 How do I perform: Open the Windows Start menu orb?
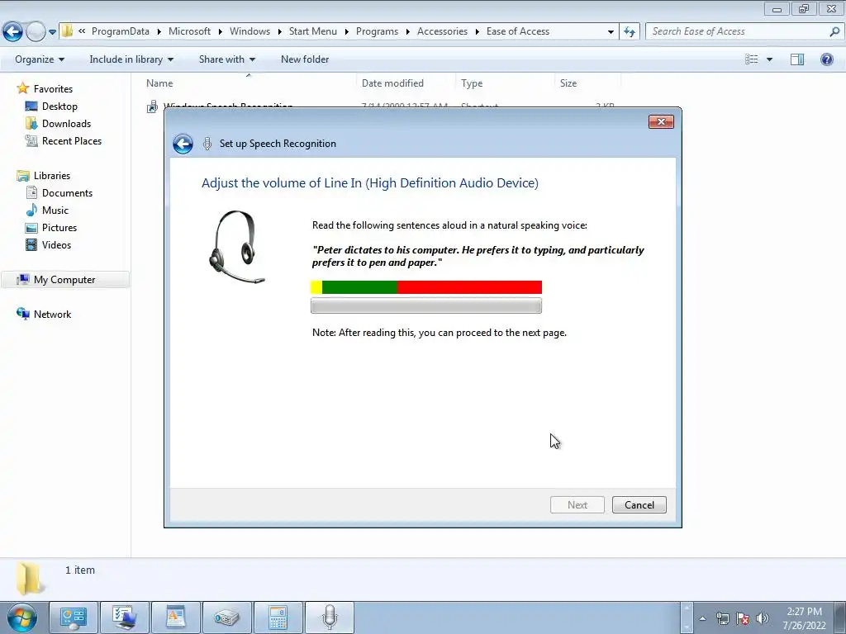tap(22, 617)
